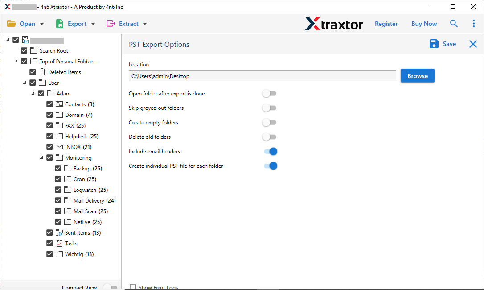Click the Contacts card icon
484x290 pixels.
pos(59,104)
